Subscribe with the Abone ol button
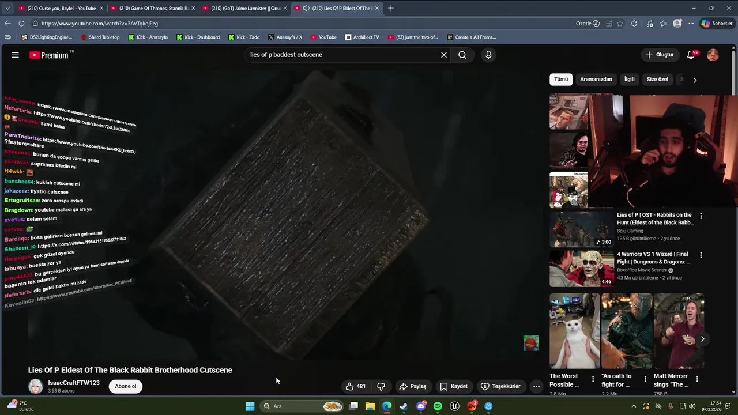The height and width of the screenshot is (415, 738). pos(126,386)
